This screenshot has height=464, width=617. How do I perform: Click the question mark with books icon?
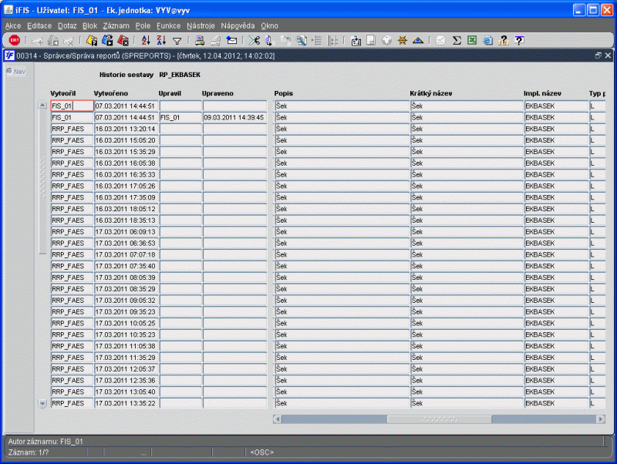pyautogui.click(x=504, y=40)
